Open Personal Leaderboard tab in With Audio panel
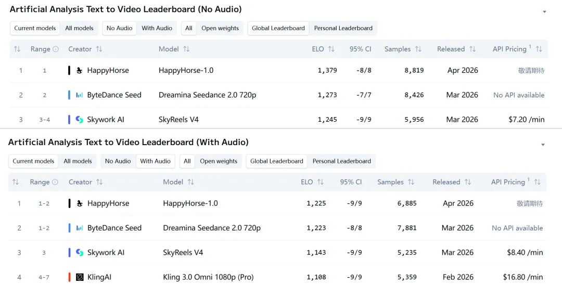Screen dimensions: 562x284 point(341,161)
